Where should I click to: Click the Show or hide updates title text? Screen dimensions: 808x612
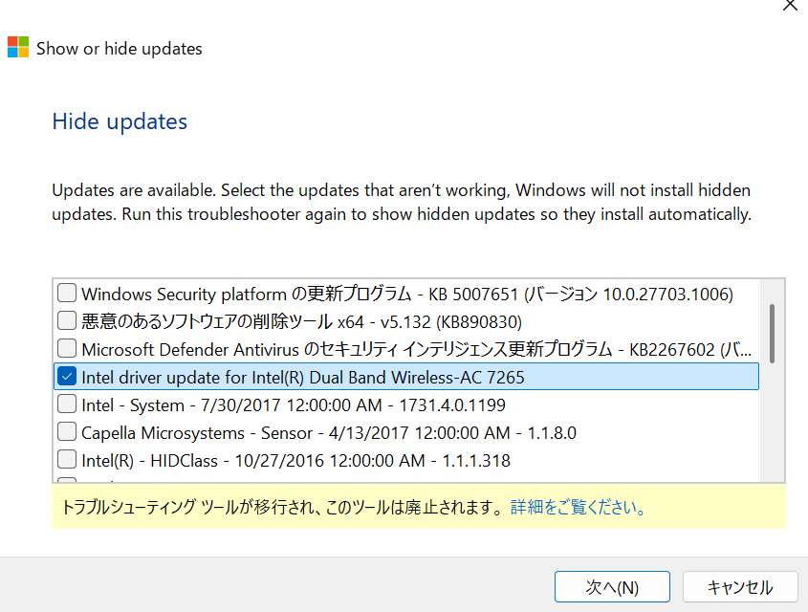(x=119, y=49)
